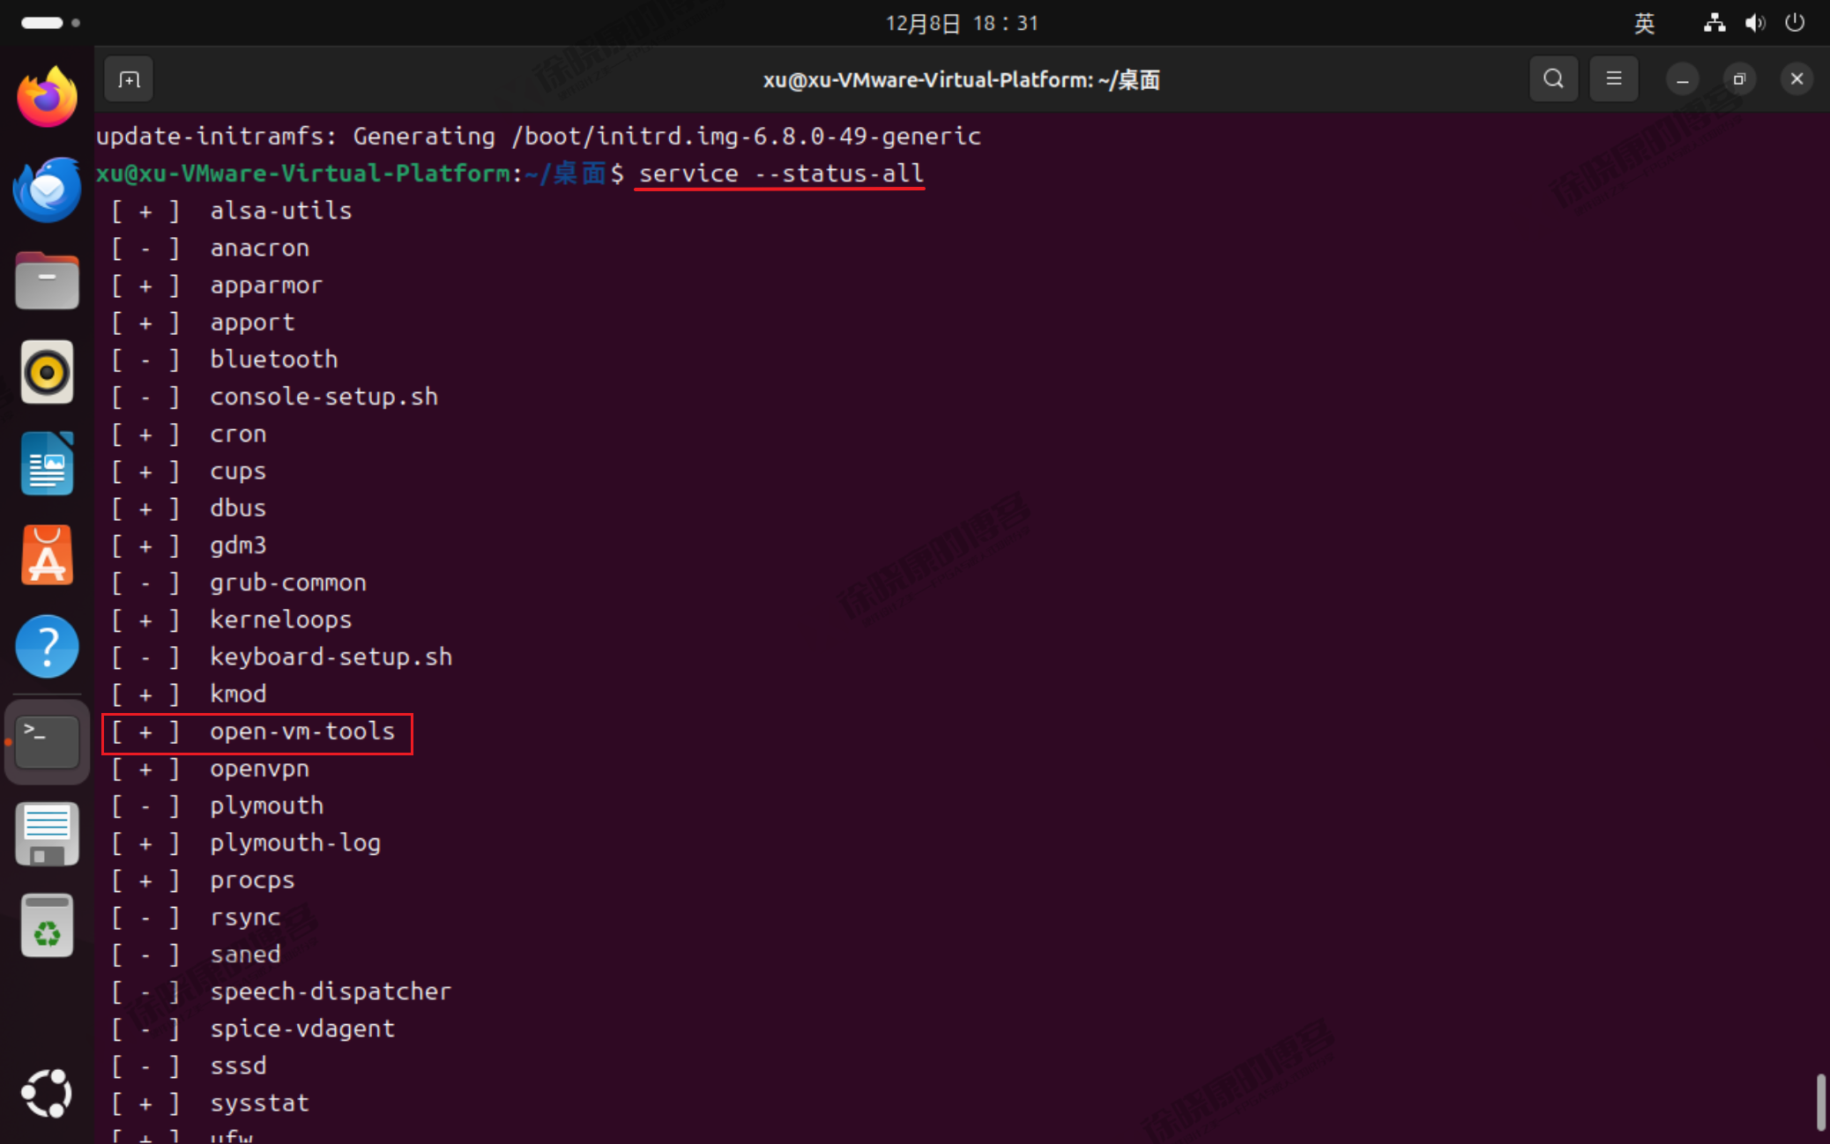Open the Trash from the dock
Screen dimensions: 1830x1144
tap(47, 925)
